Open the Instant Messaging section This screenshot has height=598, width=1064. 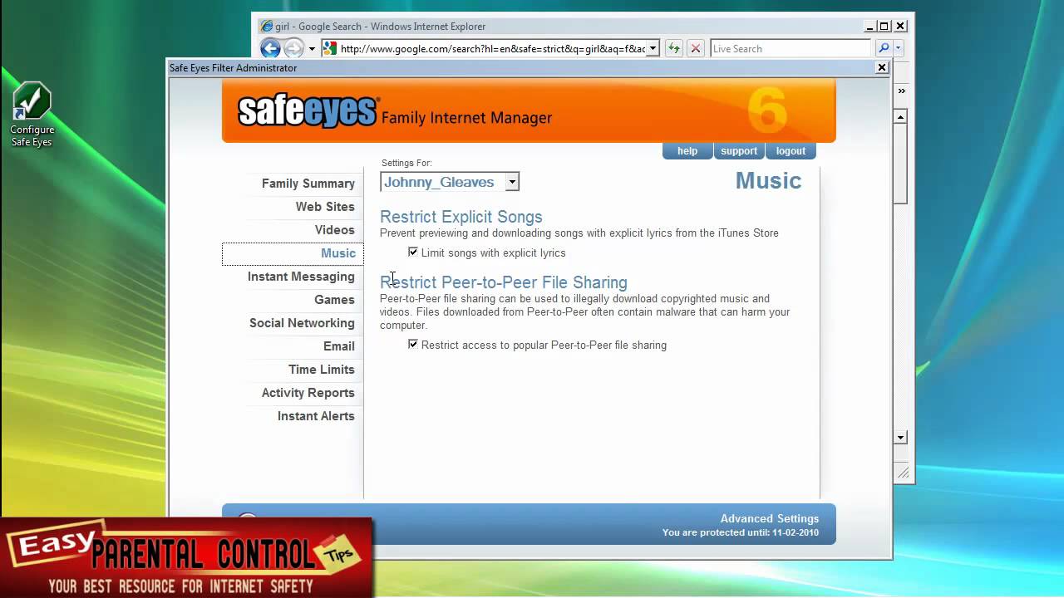301,277
